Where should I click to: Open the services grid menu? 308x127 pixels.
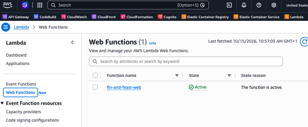click(x=40, y=5)
